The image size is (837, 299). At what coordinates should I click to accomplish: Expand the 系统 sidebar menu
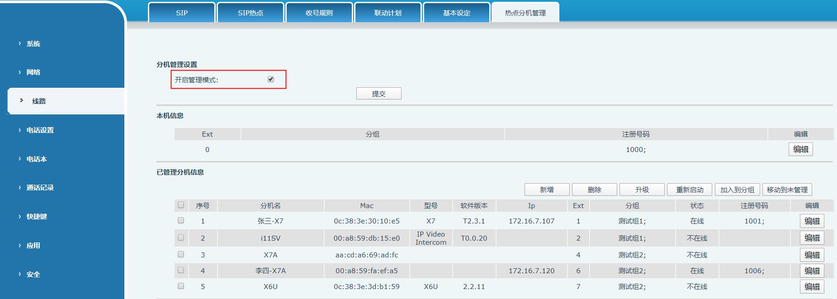[x=33, y=44]
